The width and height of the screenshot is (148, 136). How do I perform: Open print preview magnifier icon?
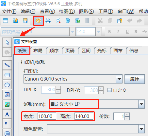tap(58, 21)
